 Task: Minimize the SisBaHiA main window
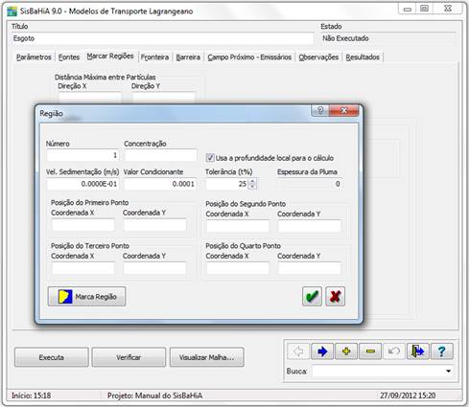(x=408, y=9)
